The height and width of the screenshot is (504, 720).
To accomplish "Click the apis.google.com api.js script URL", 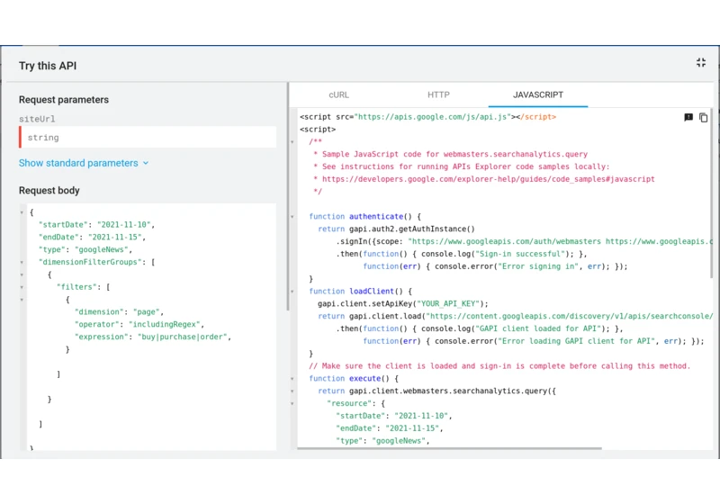I will coord(433,117).
